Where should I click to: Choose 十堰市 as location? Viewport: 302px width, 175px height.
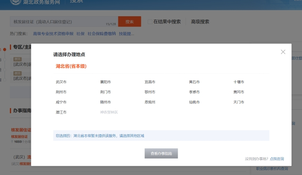coord(239,82)
